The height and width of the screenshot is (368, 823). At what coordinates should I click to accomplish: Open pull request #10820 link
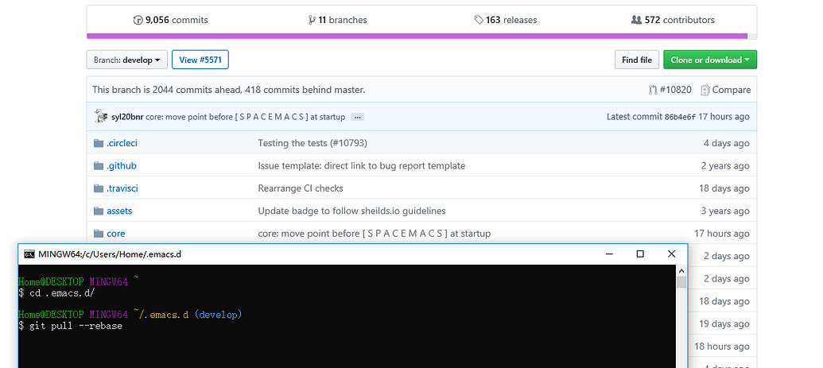[670, 90]
